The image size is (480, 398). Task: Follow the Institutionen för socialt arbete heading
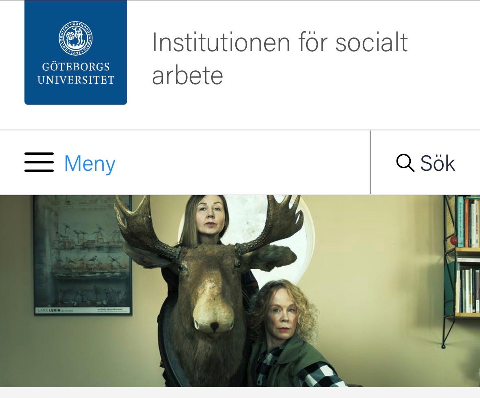point(280,59)
